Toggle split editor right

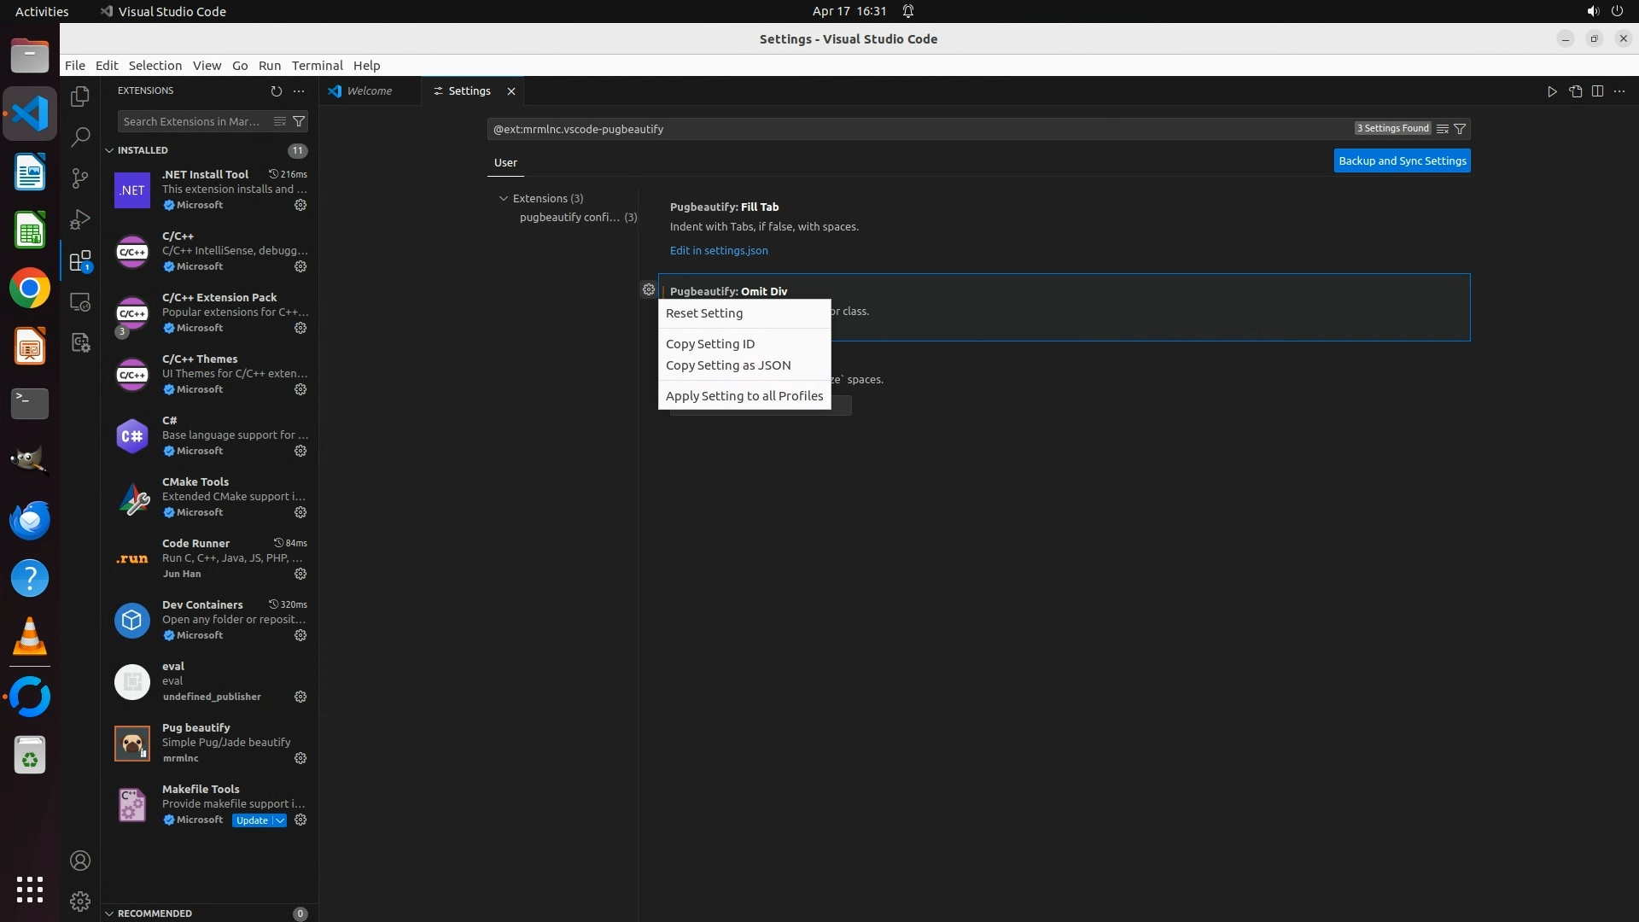pos(1597,91)
